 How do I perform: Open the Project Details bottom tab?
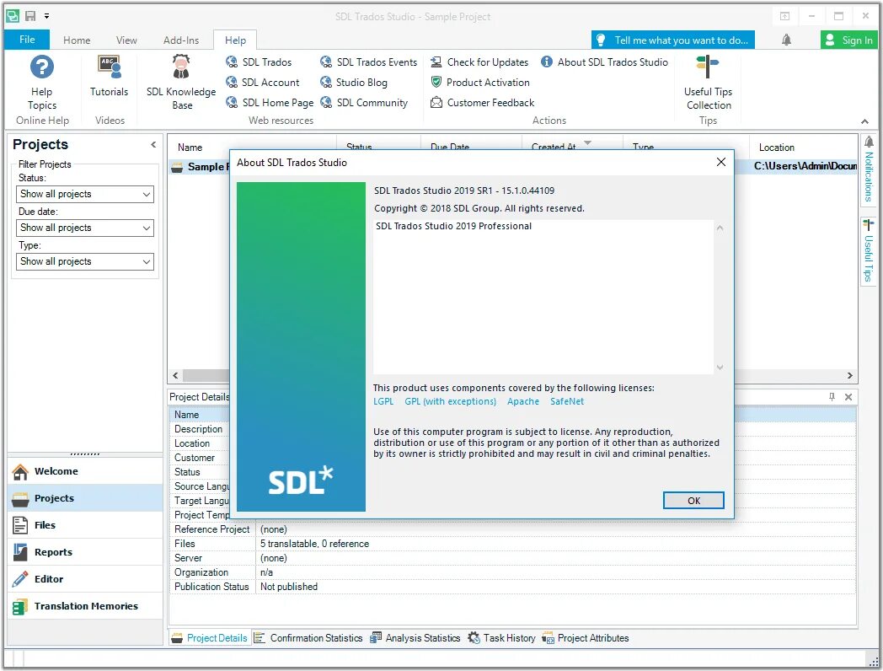[210, 638]
